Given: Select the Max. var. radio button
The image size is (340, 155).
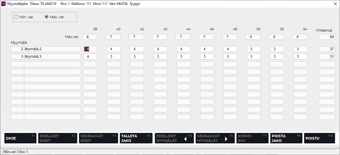Looking at the screenshot, I should pyautogui.click(x=46, y=17).
